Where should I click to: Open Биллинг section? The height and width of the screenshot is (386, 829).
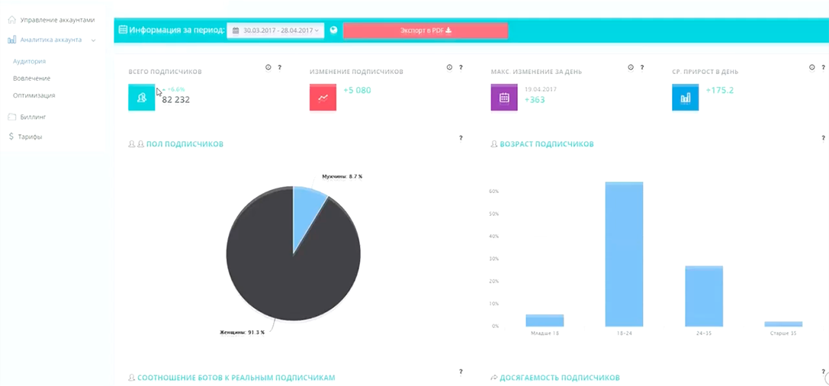click(32, 117)
